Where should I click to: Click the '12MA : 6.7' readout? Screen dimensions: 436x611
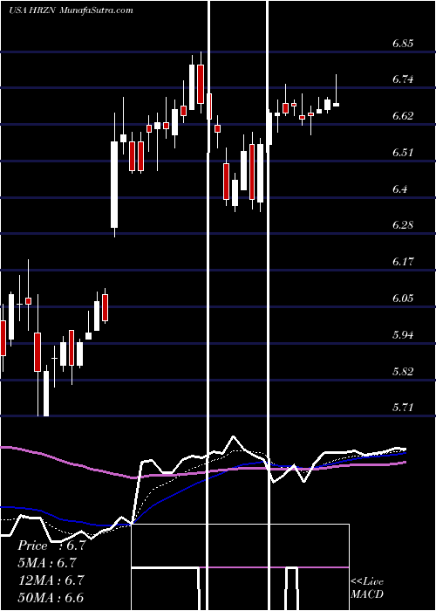pos(51,580)
